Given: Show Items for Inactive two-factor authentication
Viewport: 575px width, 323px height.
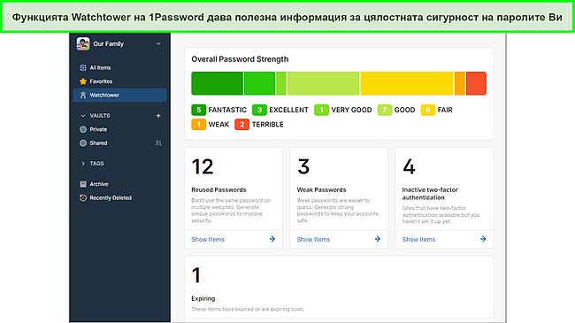Looking at the screenshot, I should 418,239.
